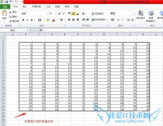
Task: Click into the formula bar field
Action: pyautogui.click(x=103, y=30)
